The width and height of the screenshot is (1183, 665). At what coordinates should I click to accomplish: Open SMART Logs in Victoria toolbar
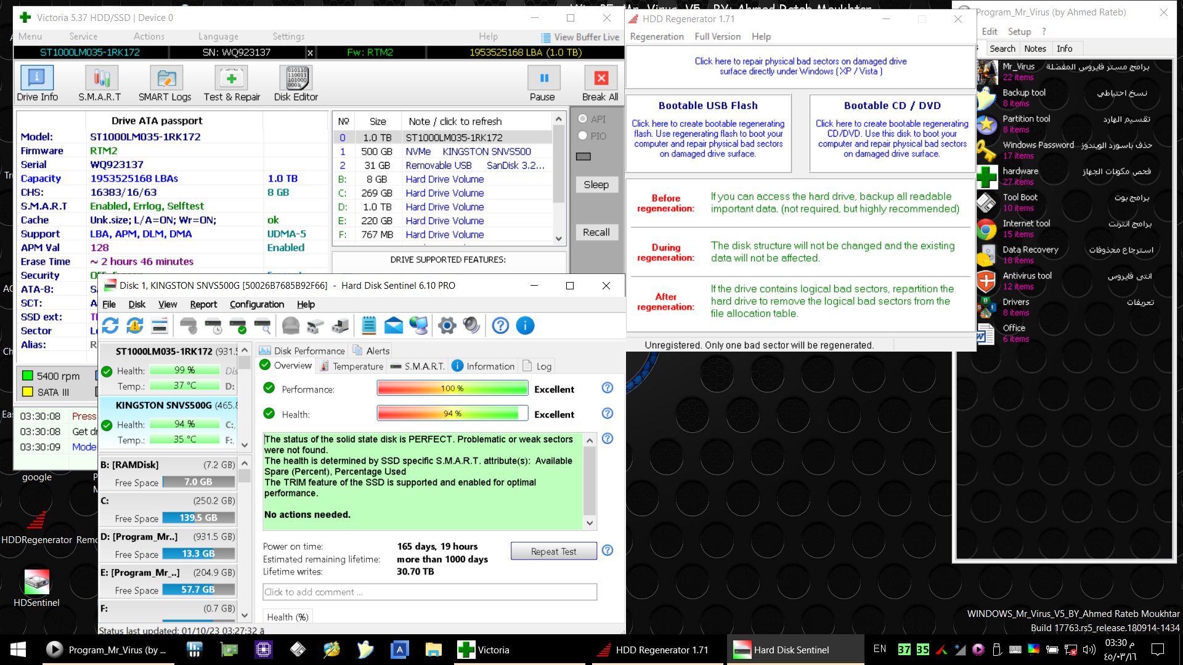tap(165, 83)
